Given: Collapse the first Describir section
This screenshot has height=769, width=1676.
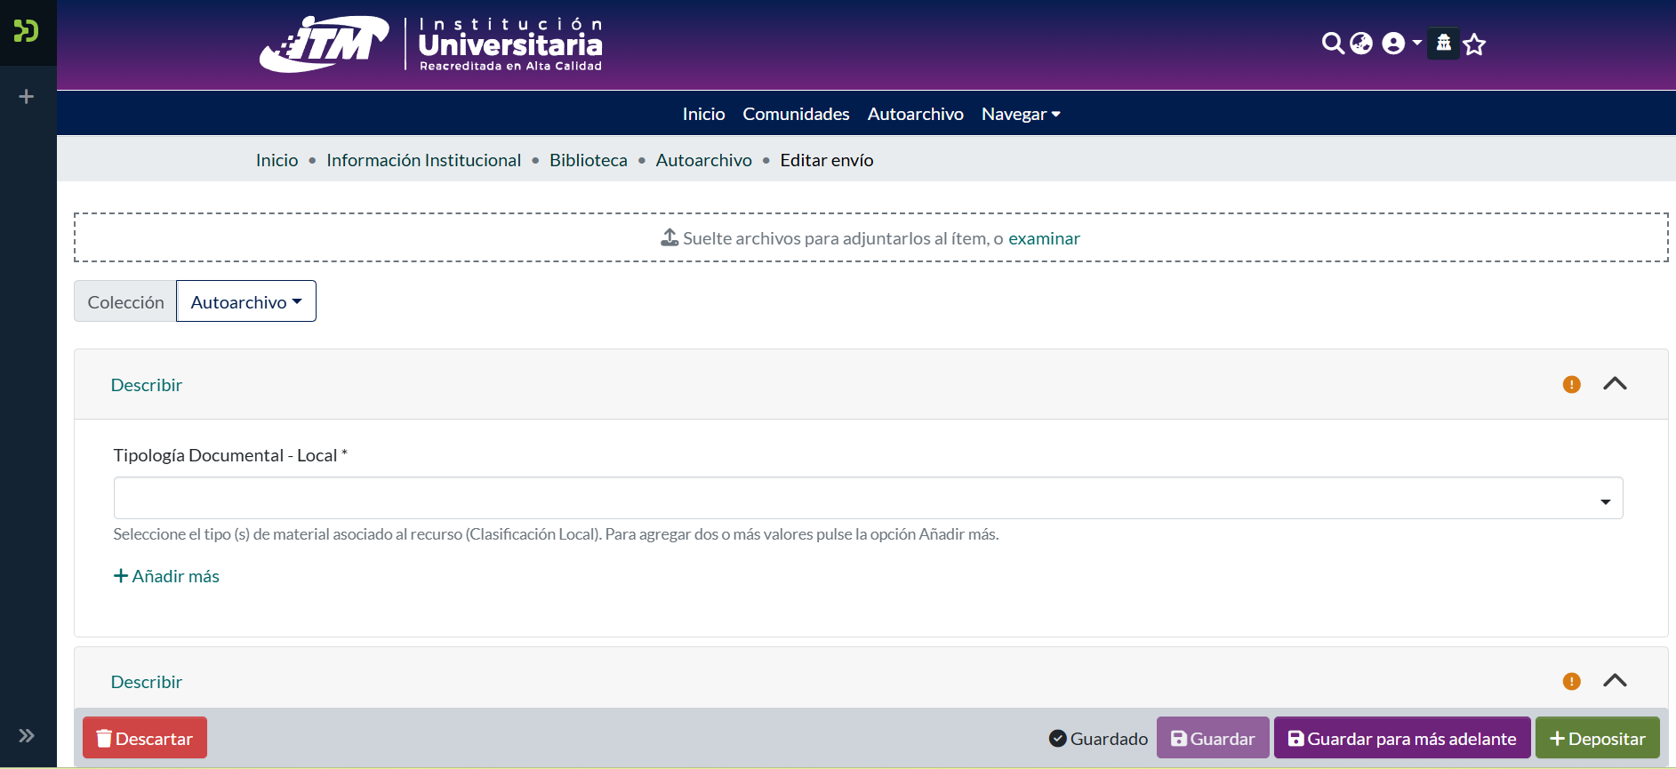Looking at the screenshot, I should pyautogui.click(x=1615, y=384).
